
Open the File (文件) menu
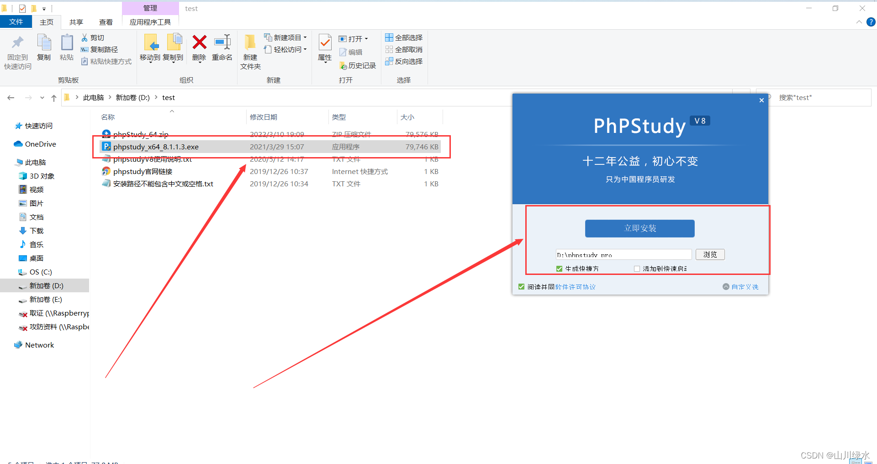click(x=16, y=22)
